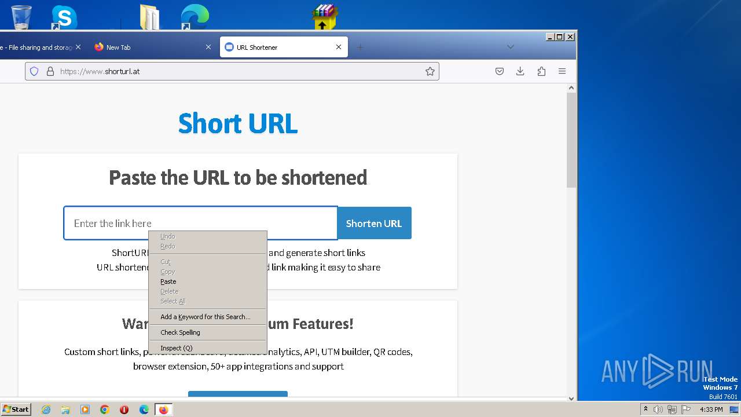Click the page scrollbar up arrow

[x=571, y=88]
